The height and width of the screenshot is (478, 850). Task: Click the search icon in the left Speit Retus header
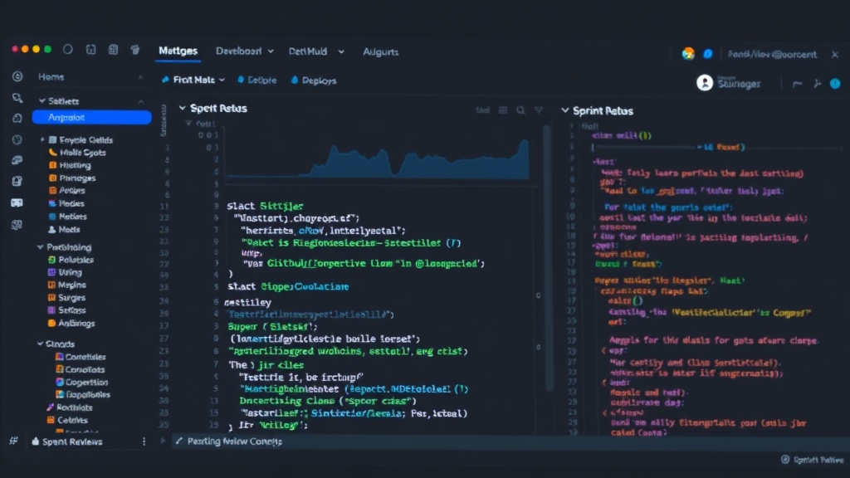(520, 110)
